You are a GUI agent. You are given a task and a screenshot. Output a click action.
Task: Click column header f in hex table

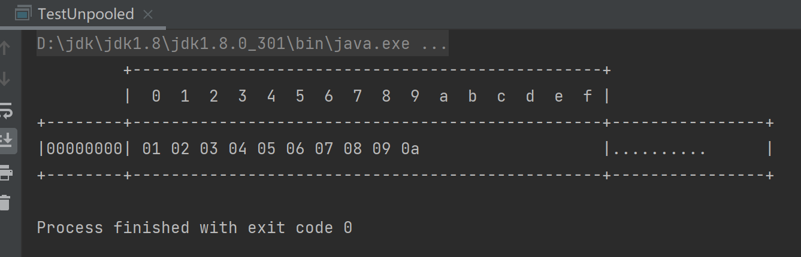588,96
